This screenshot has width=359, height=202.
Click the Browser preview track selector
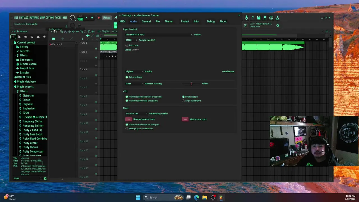click(x=129, y=119)
